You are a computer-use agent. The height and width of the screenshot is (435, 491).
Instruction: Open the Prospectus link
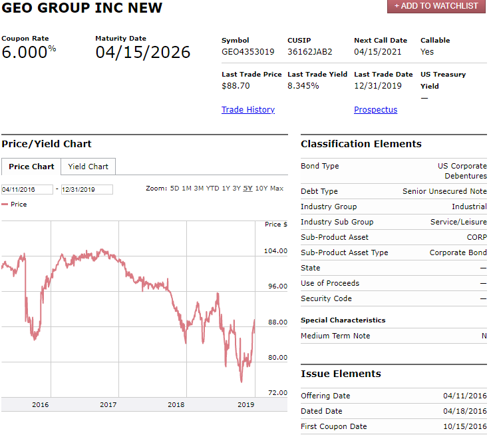(375, 110)
